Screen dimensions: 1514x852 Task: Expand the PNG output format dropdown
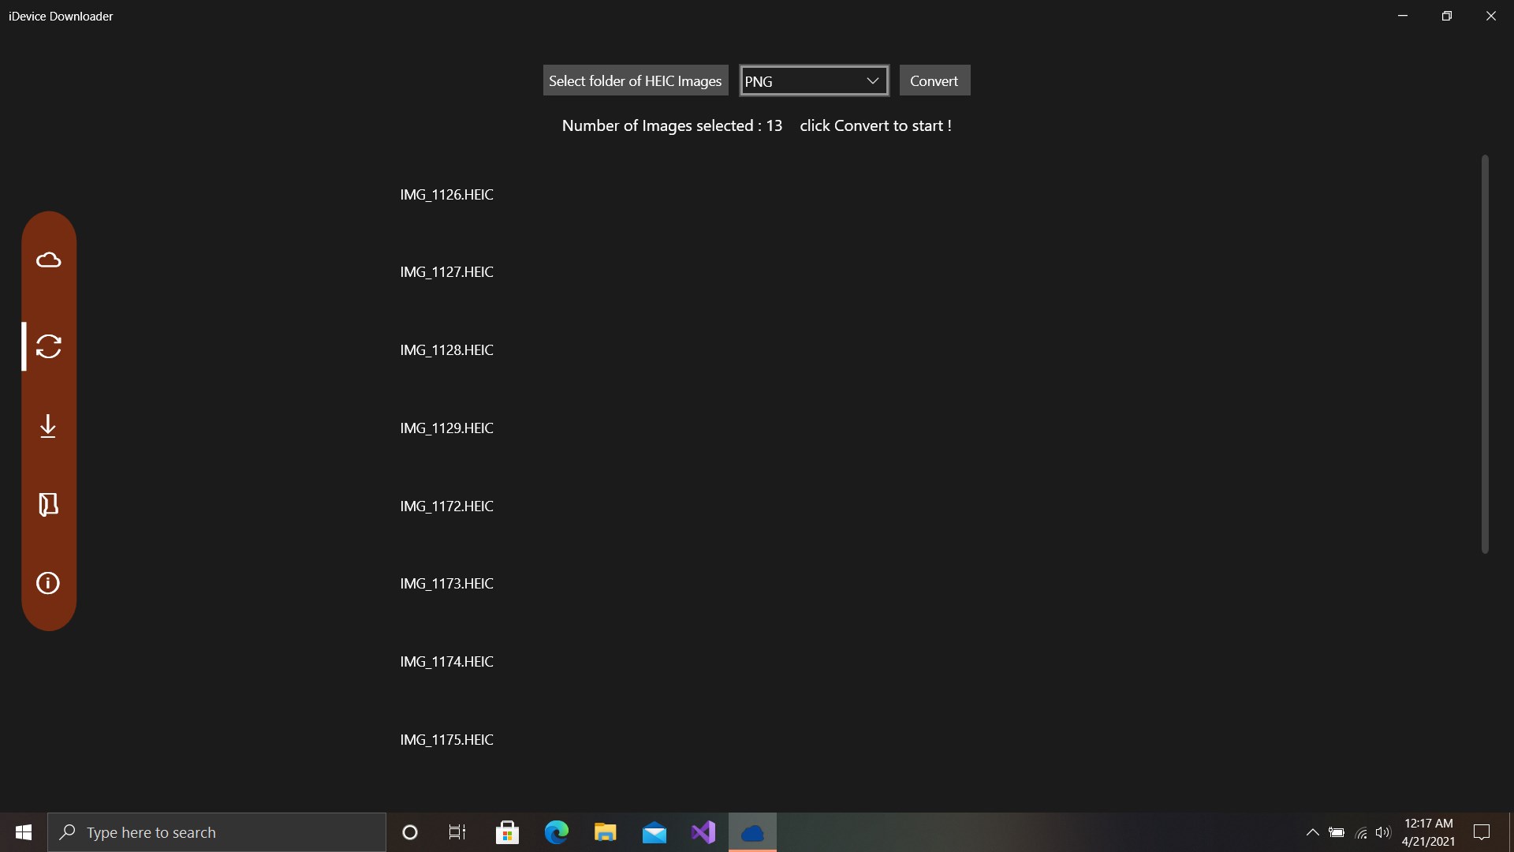[x=814, y=80]
